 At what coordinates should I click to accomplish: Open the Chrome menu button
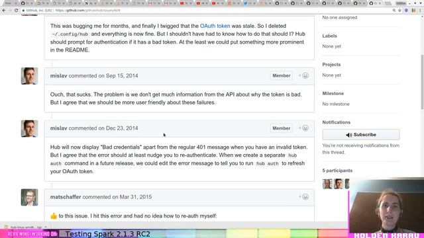[x=421, y=11]
